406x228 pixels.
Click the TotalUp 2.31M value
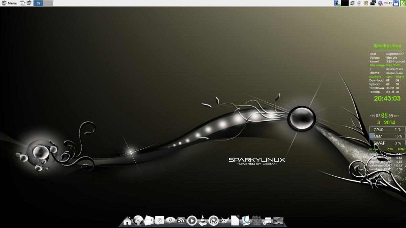pyautogui.click(x=391, y=92)
